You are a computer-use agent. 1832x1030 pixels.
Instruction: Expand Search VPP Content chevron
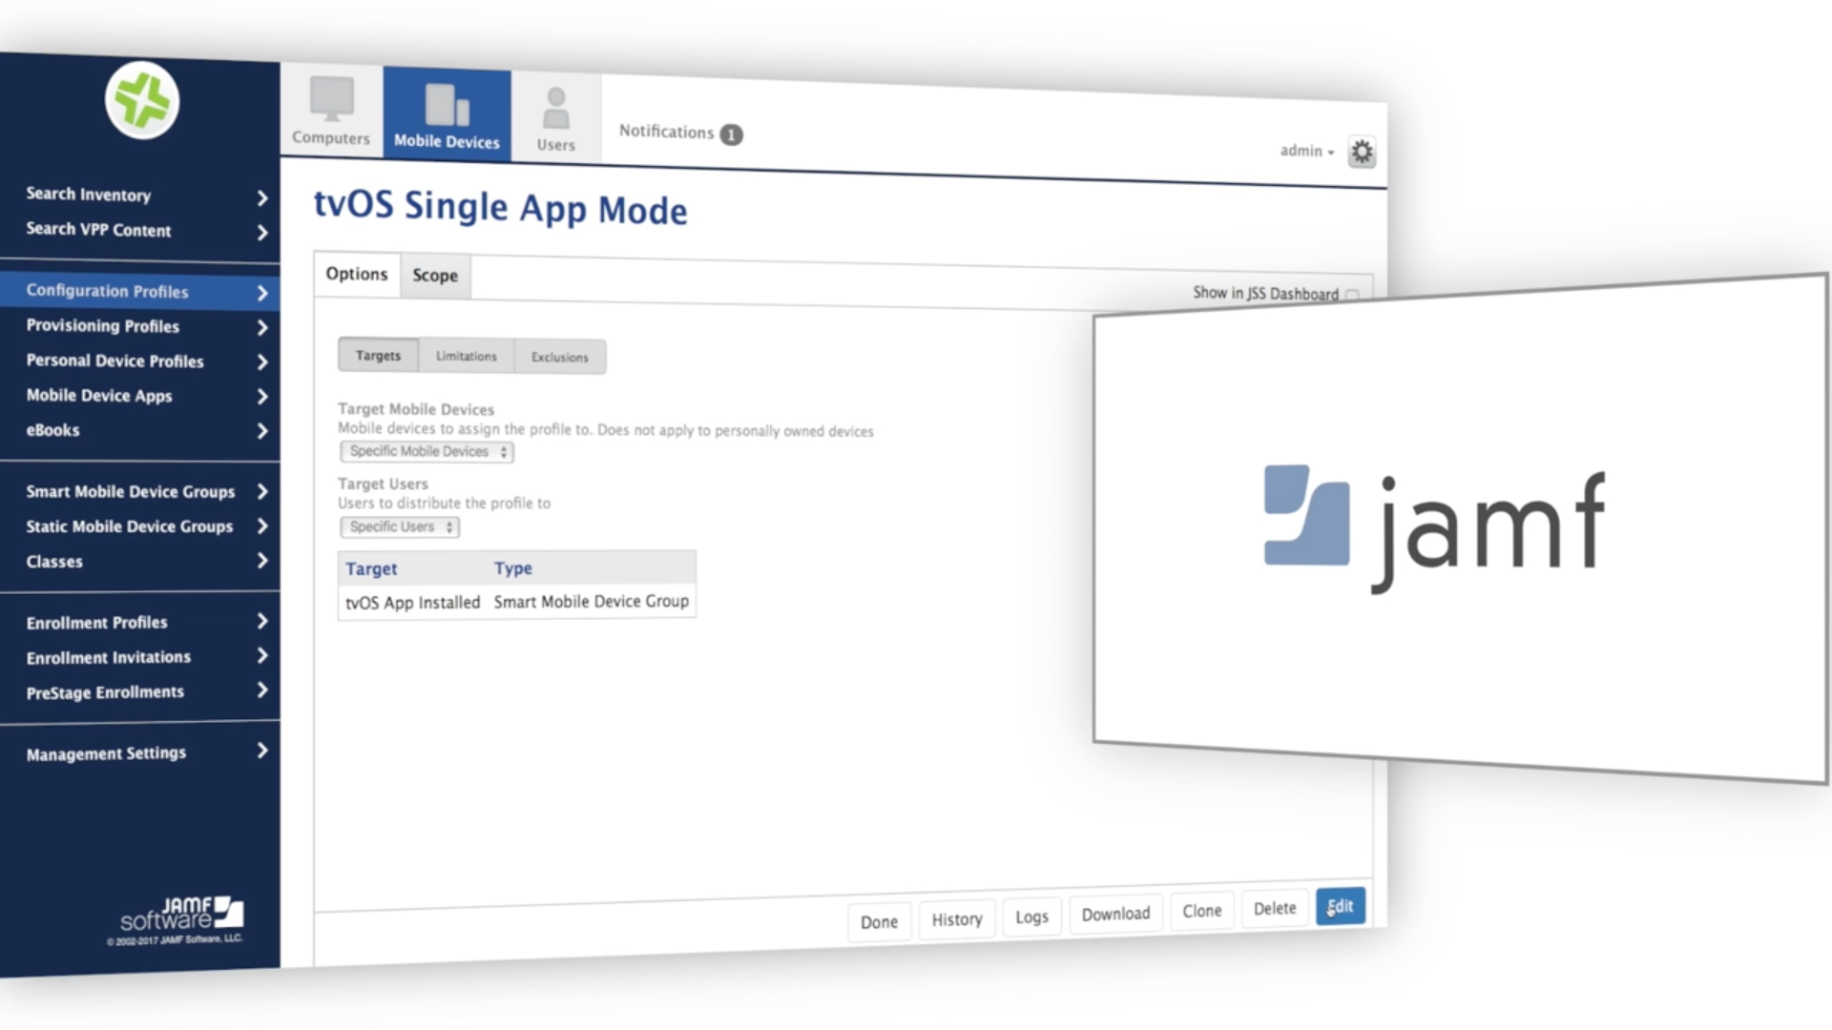point(262,233)
